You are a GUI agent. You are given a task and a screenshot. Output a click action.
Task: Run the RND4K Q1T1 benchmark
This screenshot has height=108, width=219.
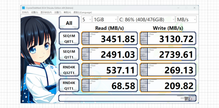tap(69, 85)
